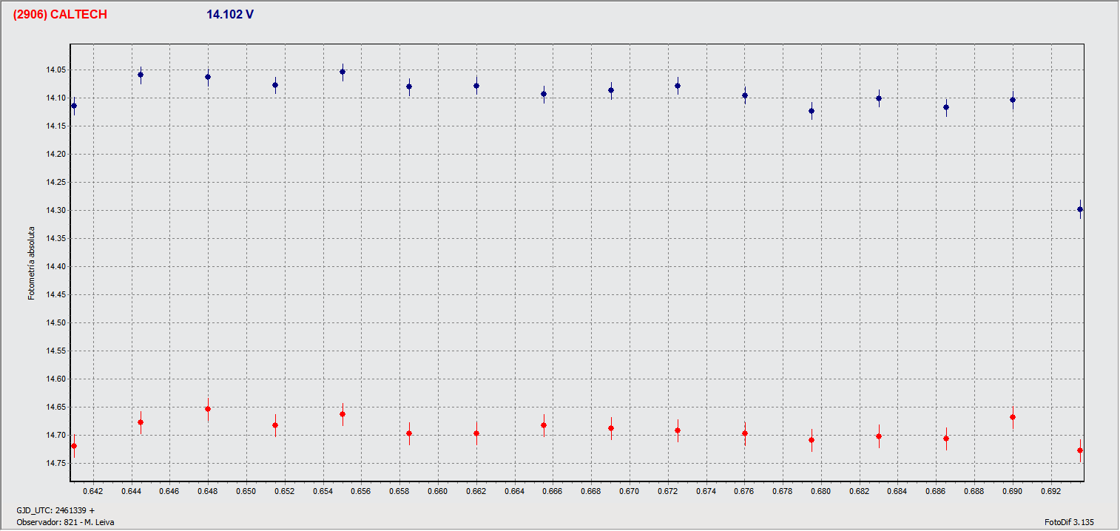
Task: Select the "14.102 V" magnitude value
Action: (231, 15)
